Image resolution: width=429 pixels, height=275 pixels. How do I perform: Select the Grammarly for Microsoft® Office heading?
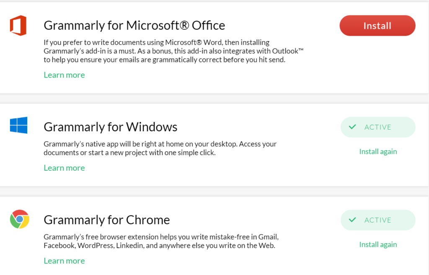point(134,26)
